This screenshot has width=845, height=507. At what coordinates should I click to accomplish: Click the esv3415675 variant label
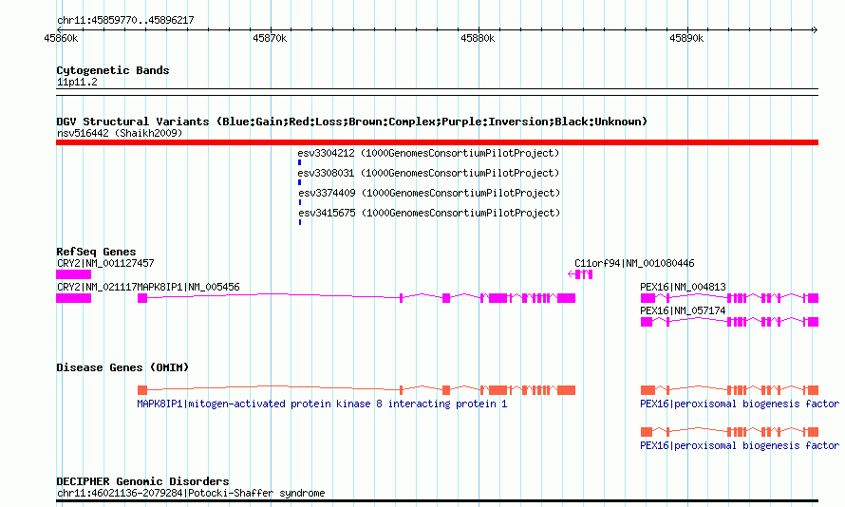429,213
